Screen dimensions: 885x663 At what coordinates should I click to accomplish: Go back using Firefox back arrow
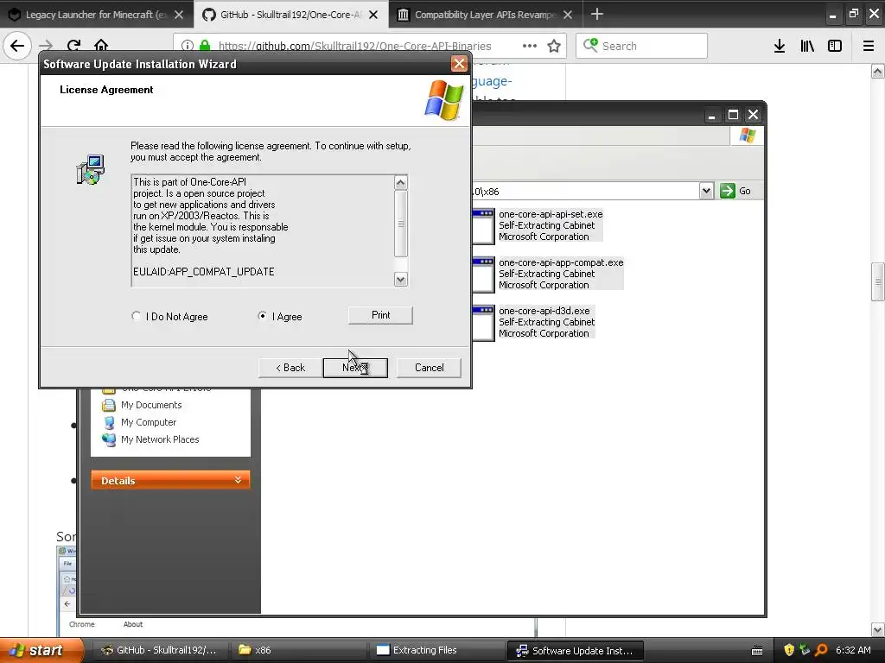point(17,46)
